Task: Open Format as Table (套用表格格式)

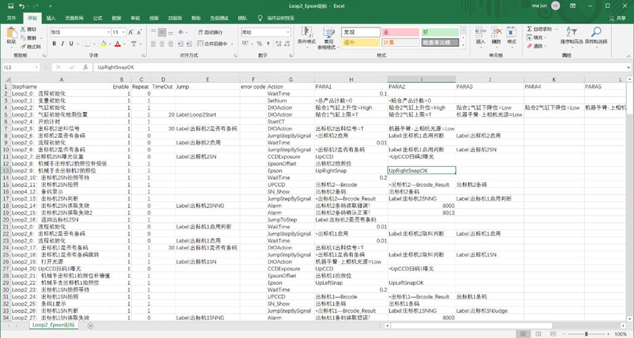Action: 328,38
